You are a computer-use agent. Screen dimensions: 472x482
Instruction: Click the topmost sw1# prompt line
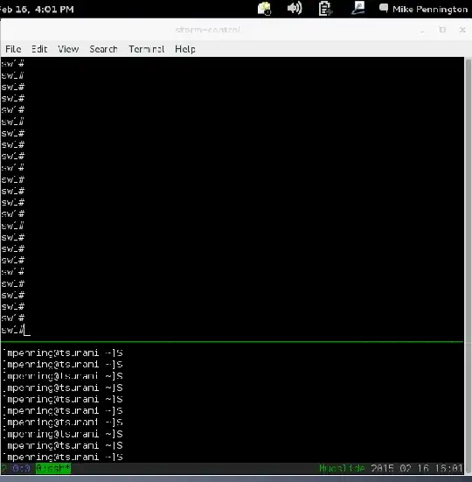(x=12, y=64)
